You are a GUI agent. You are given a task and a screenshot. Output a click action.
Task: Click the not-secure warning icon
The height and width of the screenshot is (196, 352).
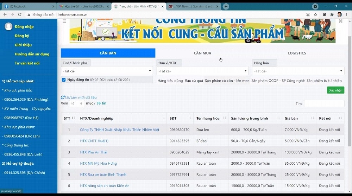pyautogui.click(x=29, y=14)
